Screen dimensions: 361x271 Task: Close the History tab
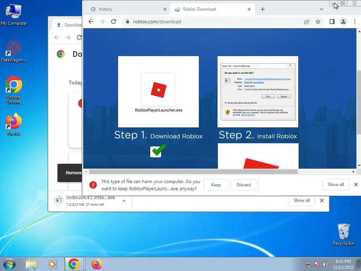(165, 9)
